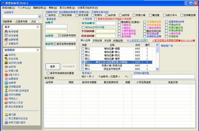Screen dimensions: 199x131
Task: Click the 文件MD5值校验 text box
Action: [x=163, y=76]
